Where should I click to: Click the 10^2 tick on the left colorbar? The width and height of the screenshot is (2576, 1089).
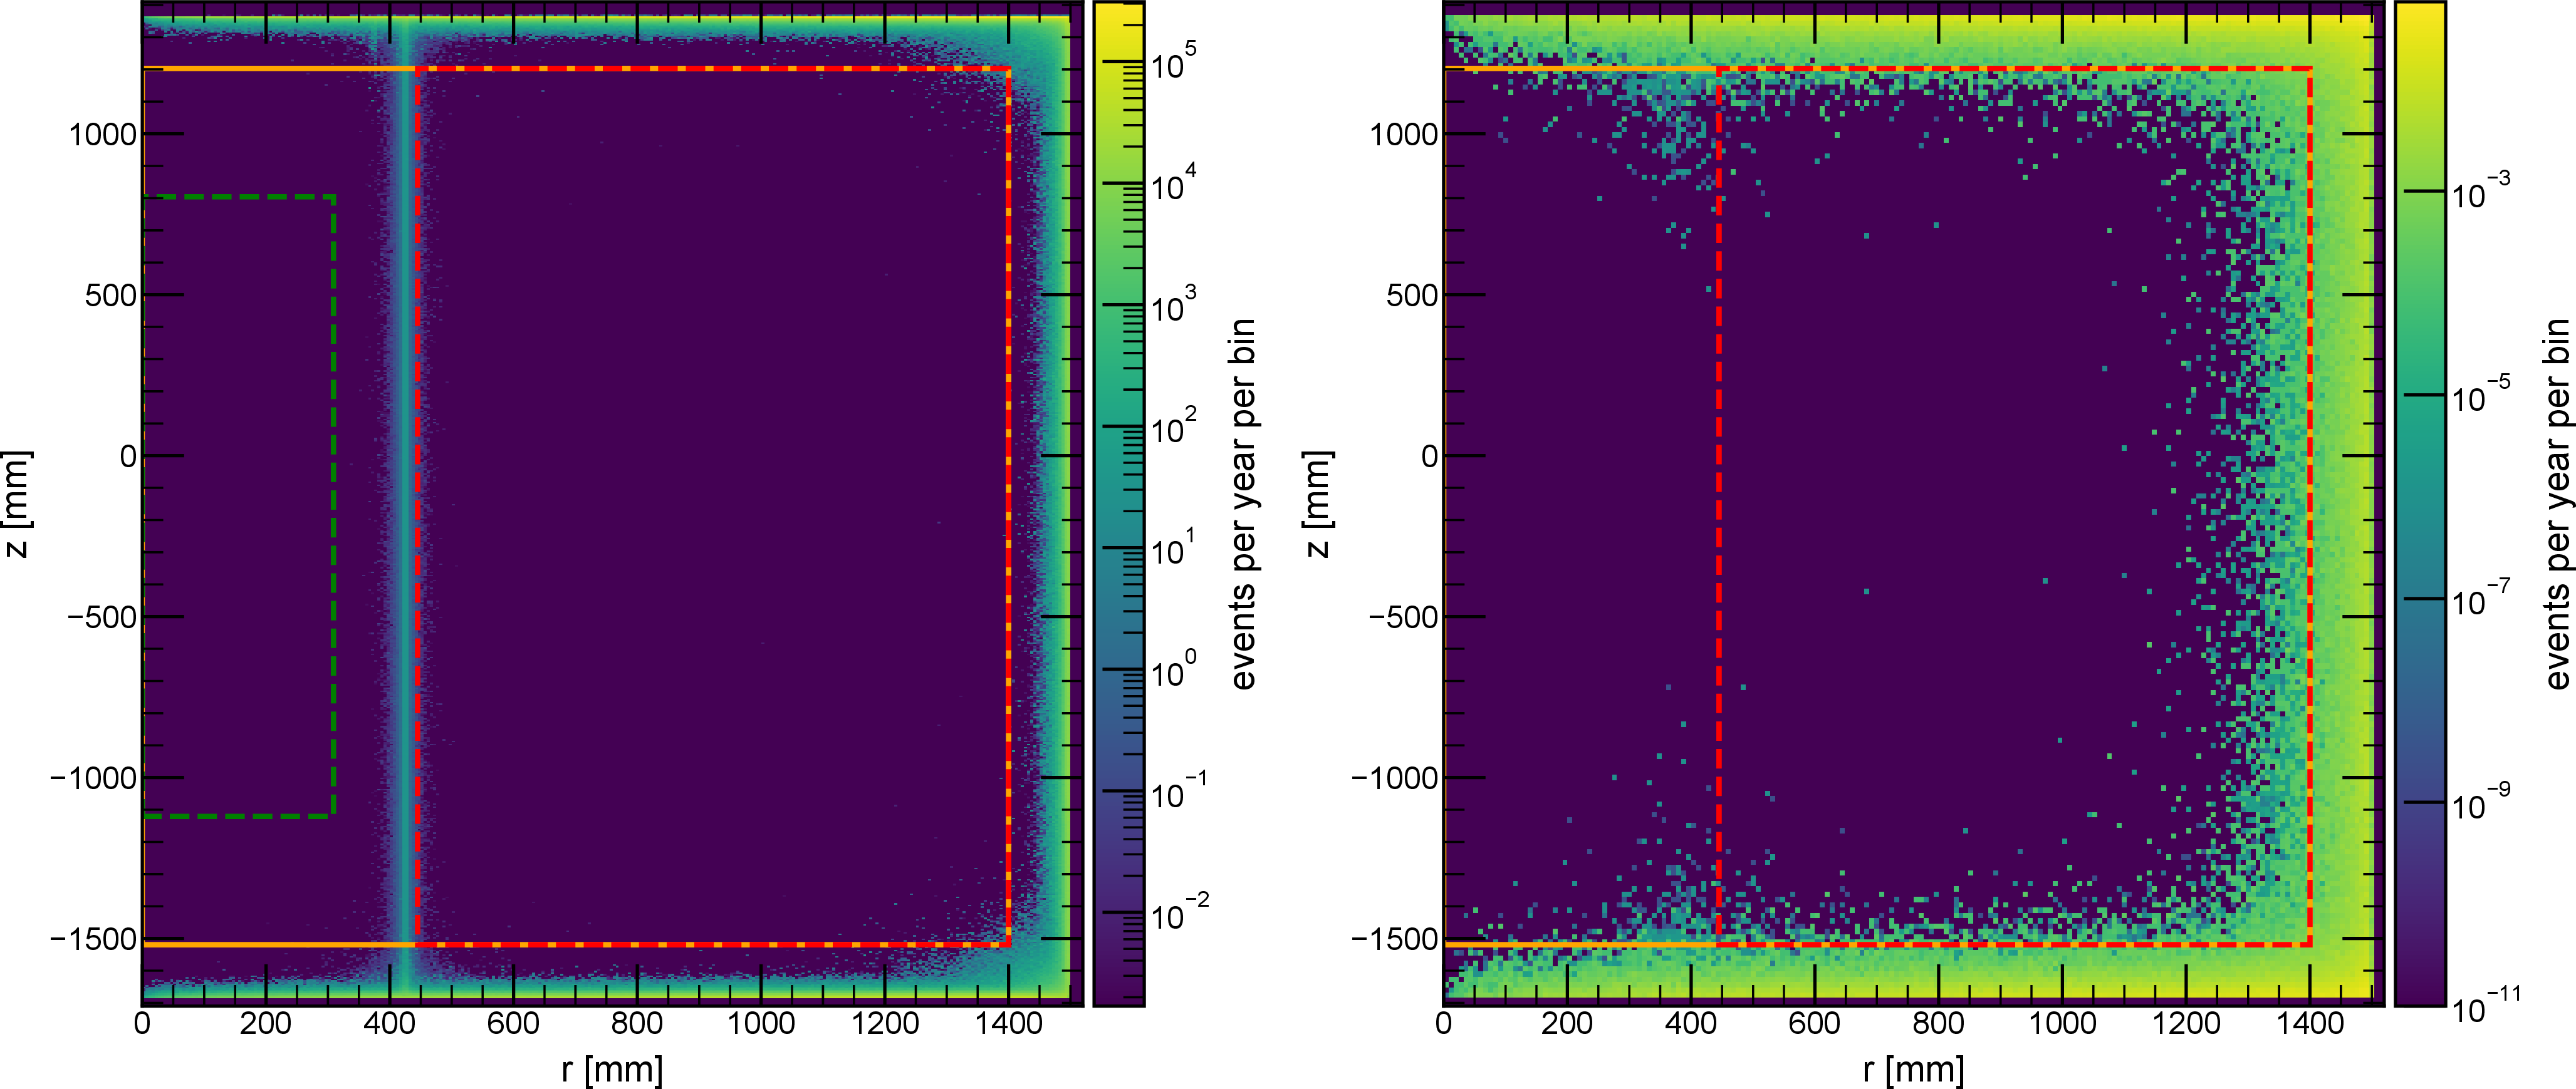point(1173,426)
